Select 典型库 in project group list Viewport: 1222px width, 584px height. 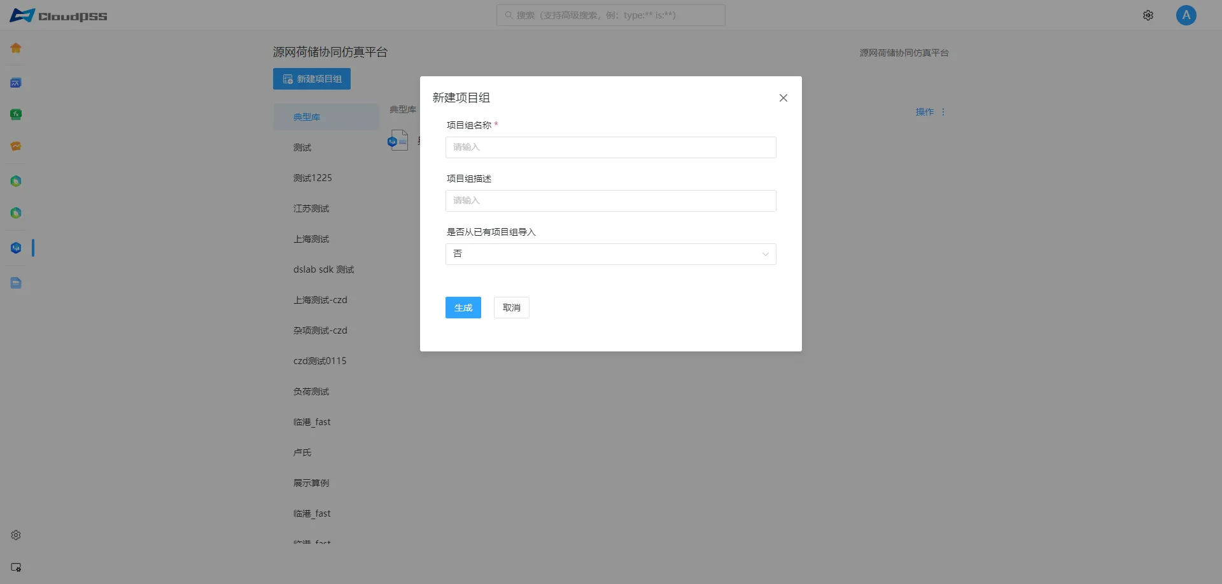(327, 117)
